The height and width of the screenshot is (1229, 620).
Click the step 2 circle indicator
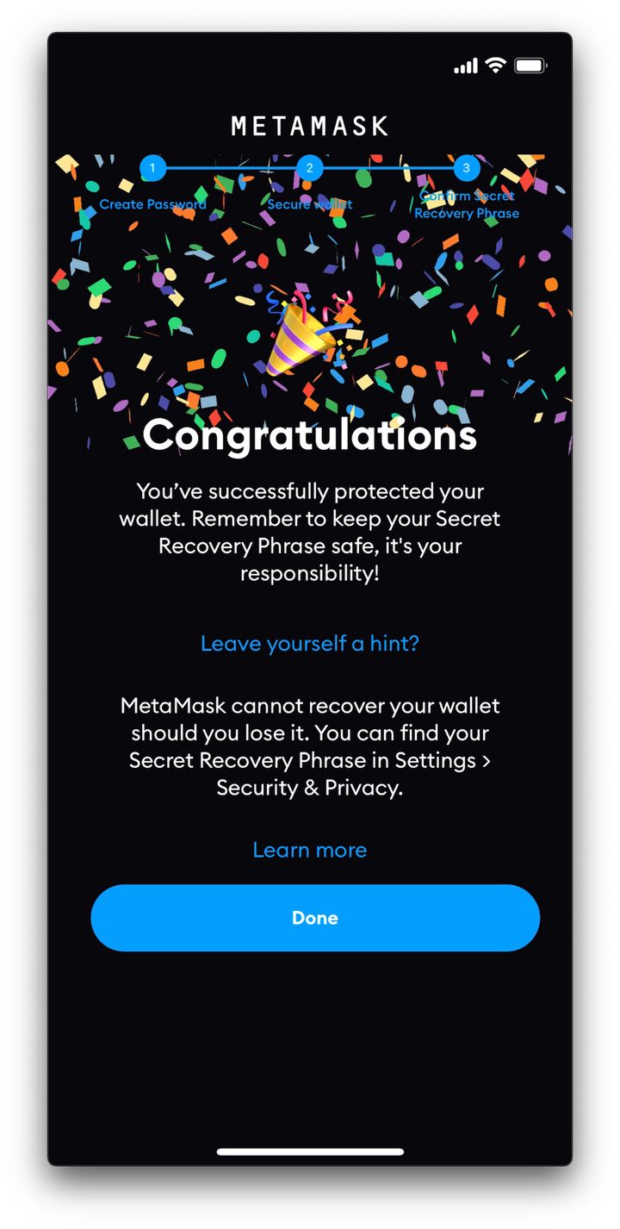309,168
